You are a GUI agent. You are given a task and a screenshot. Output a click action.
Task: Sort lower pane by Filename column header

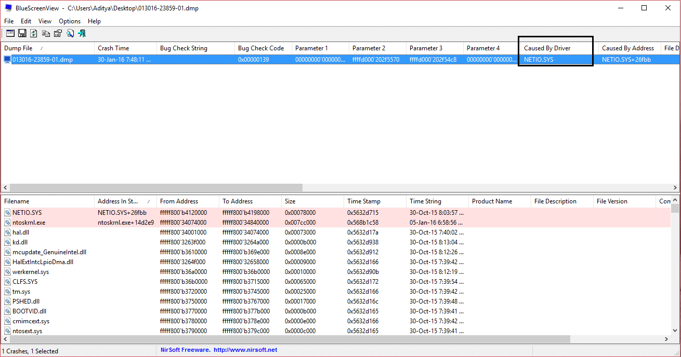pos(17,201)
